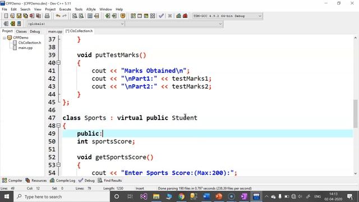Click the Print toolbar icon
This screenshot has width=359, height=202.
point(47,16)
